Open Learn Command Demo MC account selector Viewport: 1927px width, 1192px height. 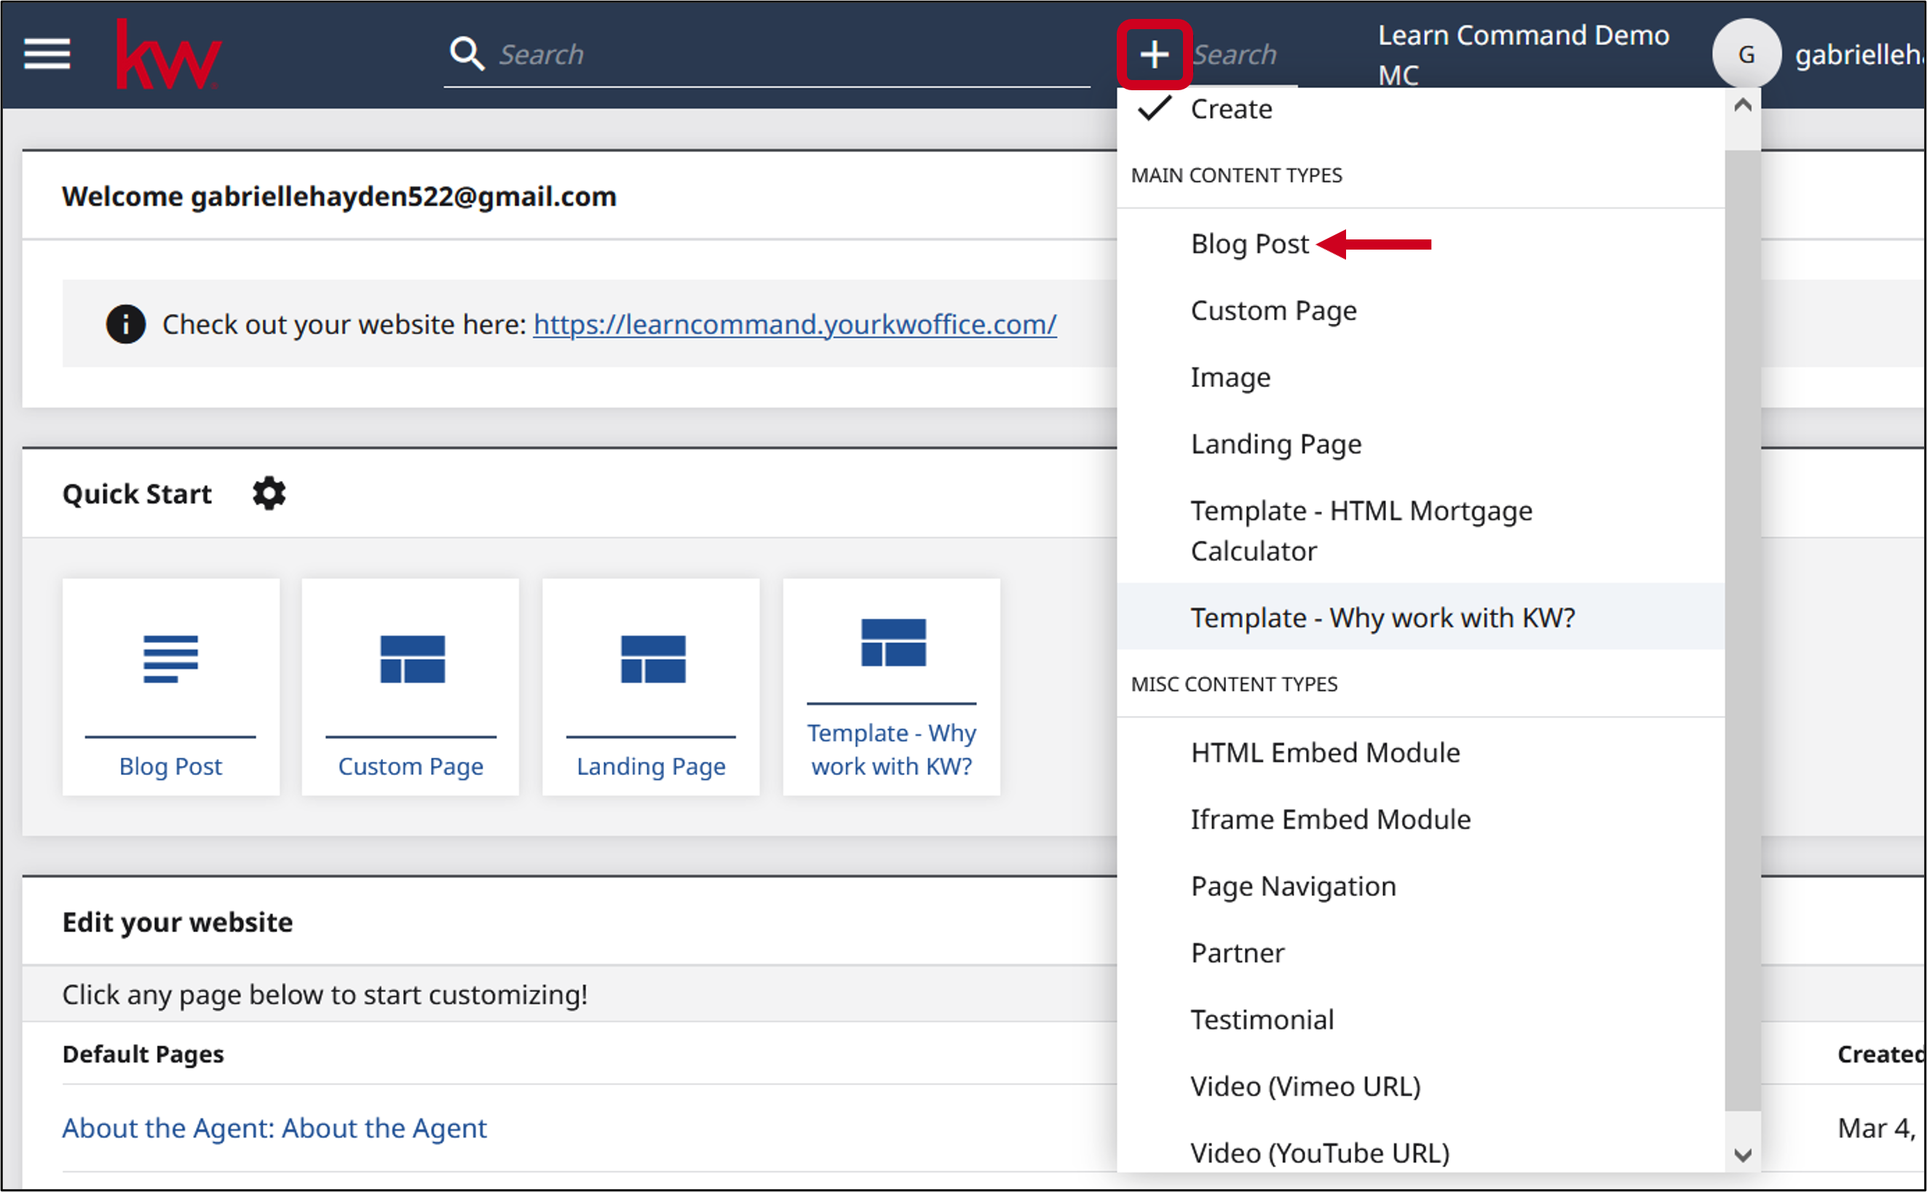[x=1523, y=55]
